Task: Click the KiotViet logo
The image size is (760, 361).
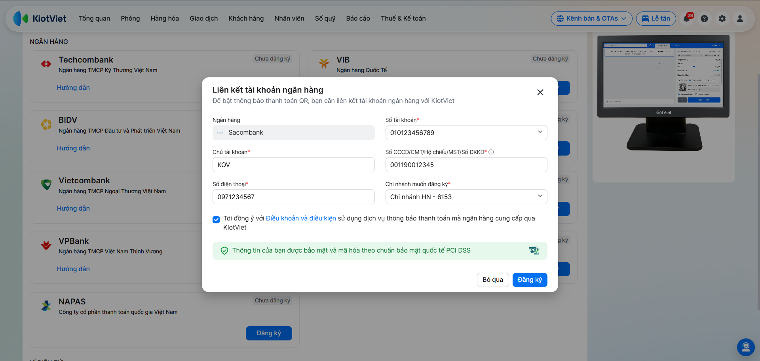Action: coord(40,19)
